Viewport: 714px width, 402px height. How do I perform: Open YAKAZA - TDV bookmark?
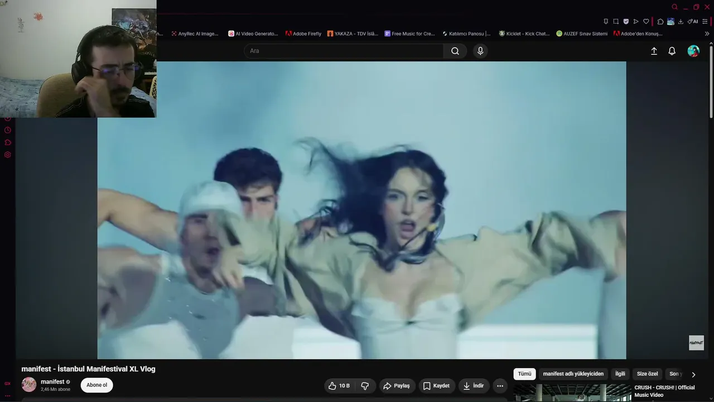353,33
